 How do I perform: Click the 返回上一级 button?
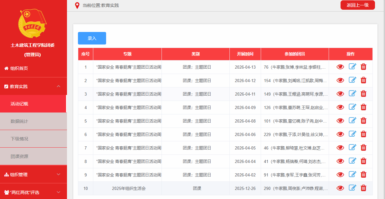coord(357,5)
